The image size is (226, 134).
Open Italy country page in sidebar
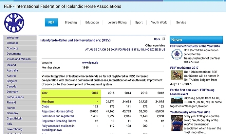tap(20, 124)
